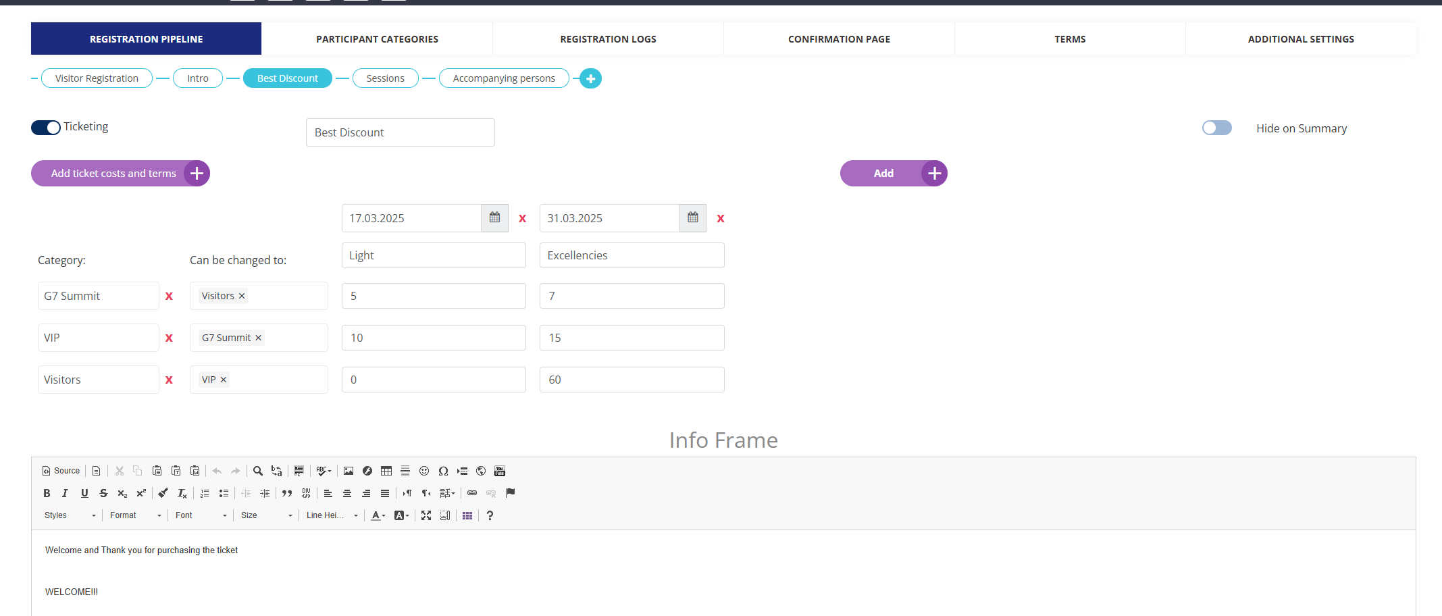The image size is (1442, 616).
Task: Click the Find magnifier icon
Action: (257, 471)
